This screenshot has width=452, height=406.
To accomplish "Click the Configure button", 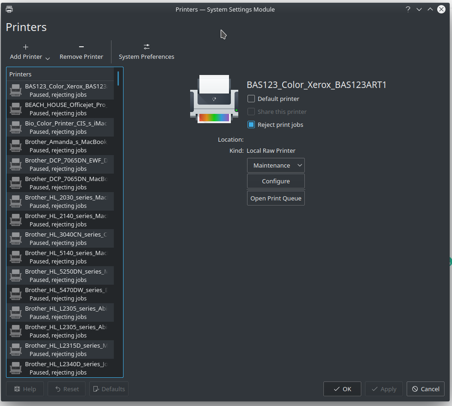I will (x=276, y=181).
